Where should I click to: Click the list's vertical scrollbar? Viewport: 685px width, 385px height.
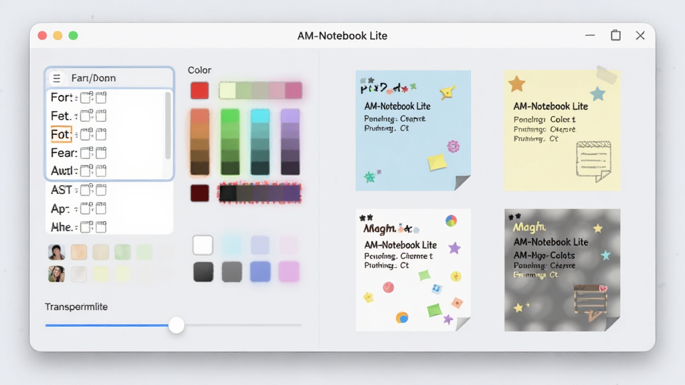tap(168, 126)
